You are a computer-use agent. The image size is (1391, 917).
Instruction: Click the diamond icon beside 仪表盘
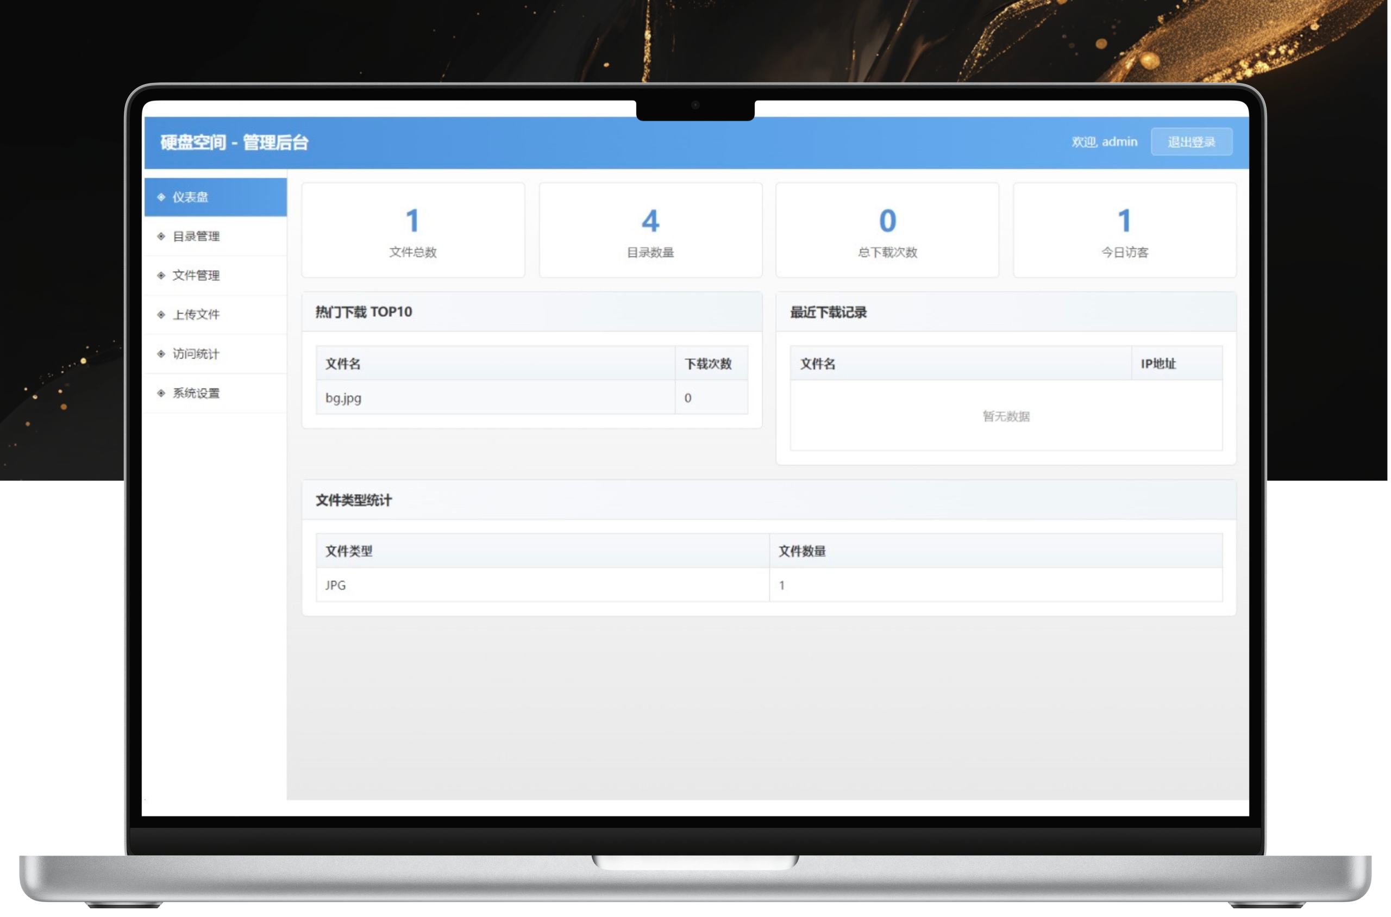pos(161,197)
